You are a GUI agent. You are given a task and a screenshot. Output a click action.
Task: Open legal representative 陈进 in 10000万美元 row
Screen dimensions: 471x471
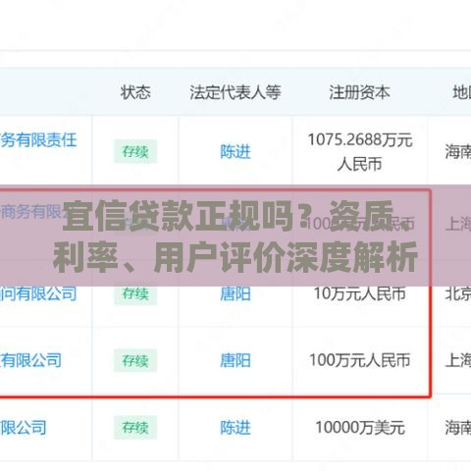[x=235, y=427]
